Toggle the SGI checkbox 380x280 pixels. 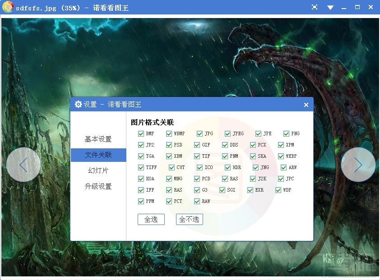[x=222, y=190]
